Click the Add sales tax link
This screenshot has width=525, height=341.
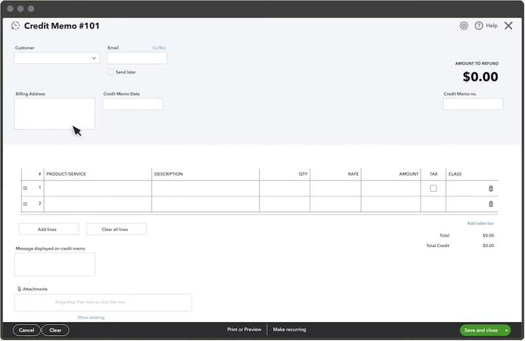(x=480, y=223)
